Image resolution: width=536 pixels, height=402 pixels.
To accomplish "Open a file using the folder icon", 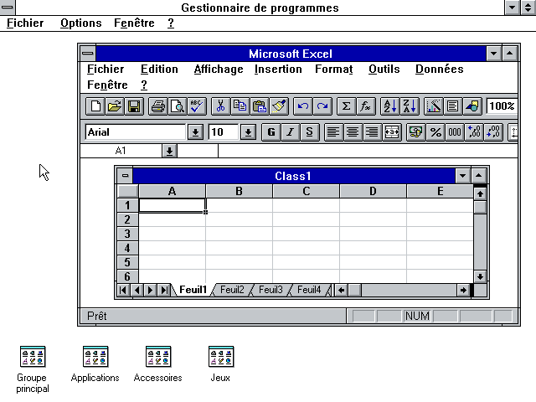I will click(115, 106).
